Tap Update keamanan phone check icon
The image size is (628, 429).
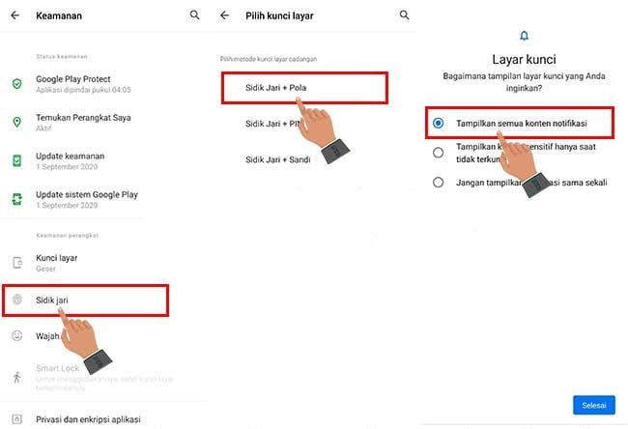16,160
